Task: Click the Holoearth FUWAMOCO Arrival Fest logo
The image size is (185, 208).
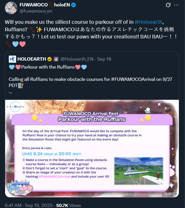Action: pyautogui.click(x=20, y=188)
